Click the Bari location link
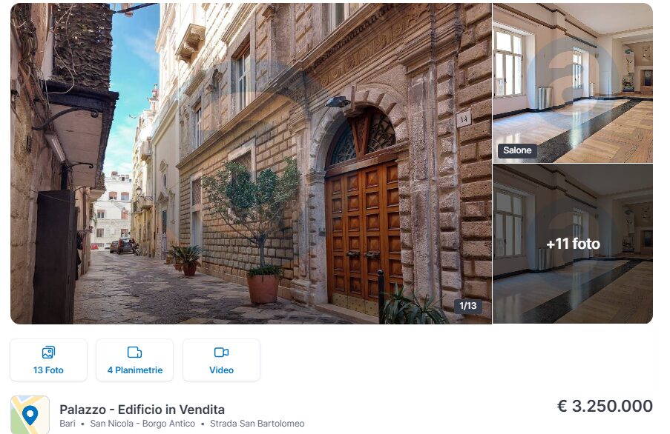The width and height of the screenshot is (670, 434). (68, 424)
